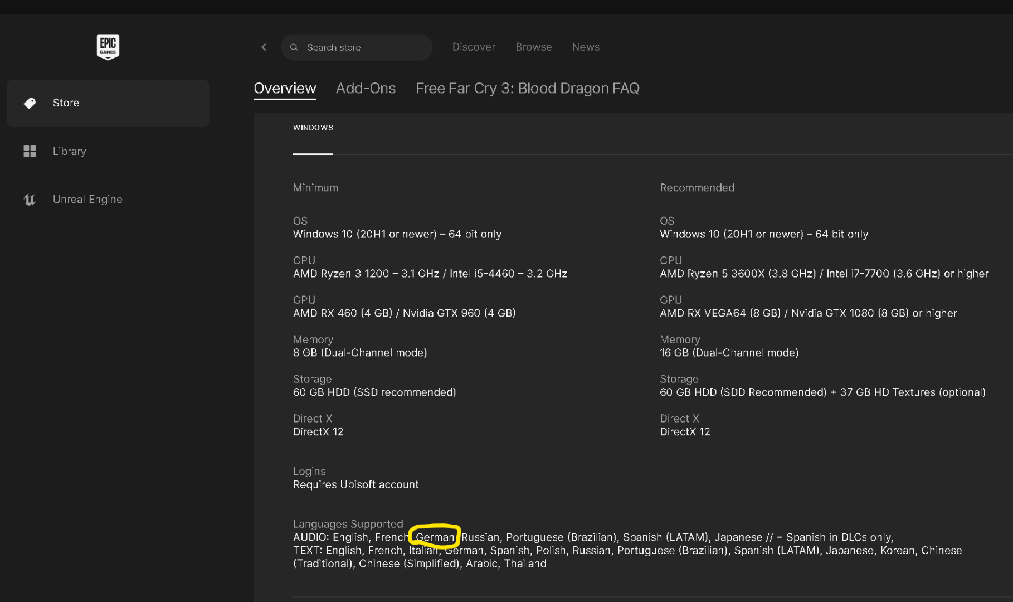The image size is (1013, 602).
Task: Open Library from the sidebar label
Action: point(69,151)
